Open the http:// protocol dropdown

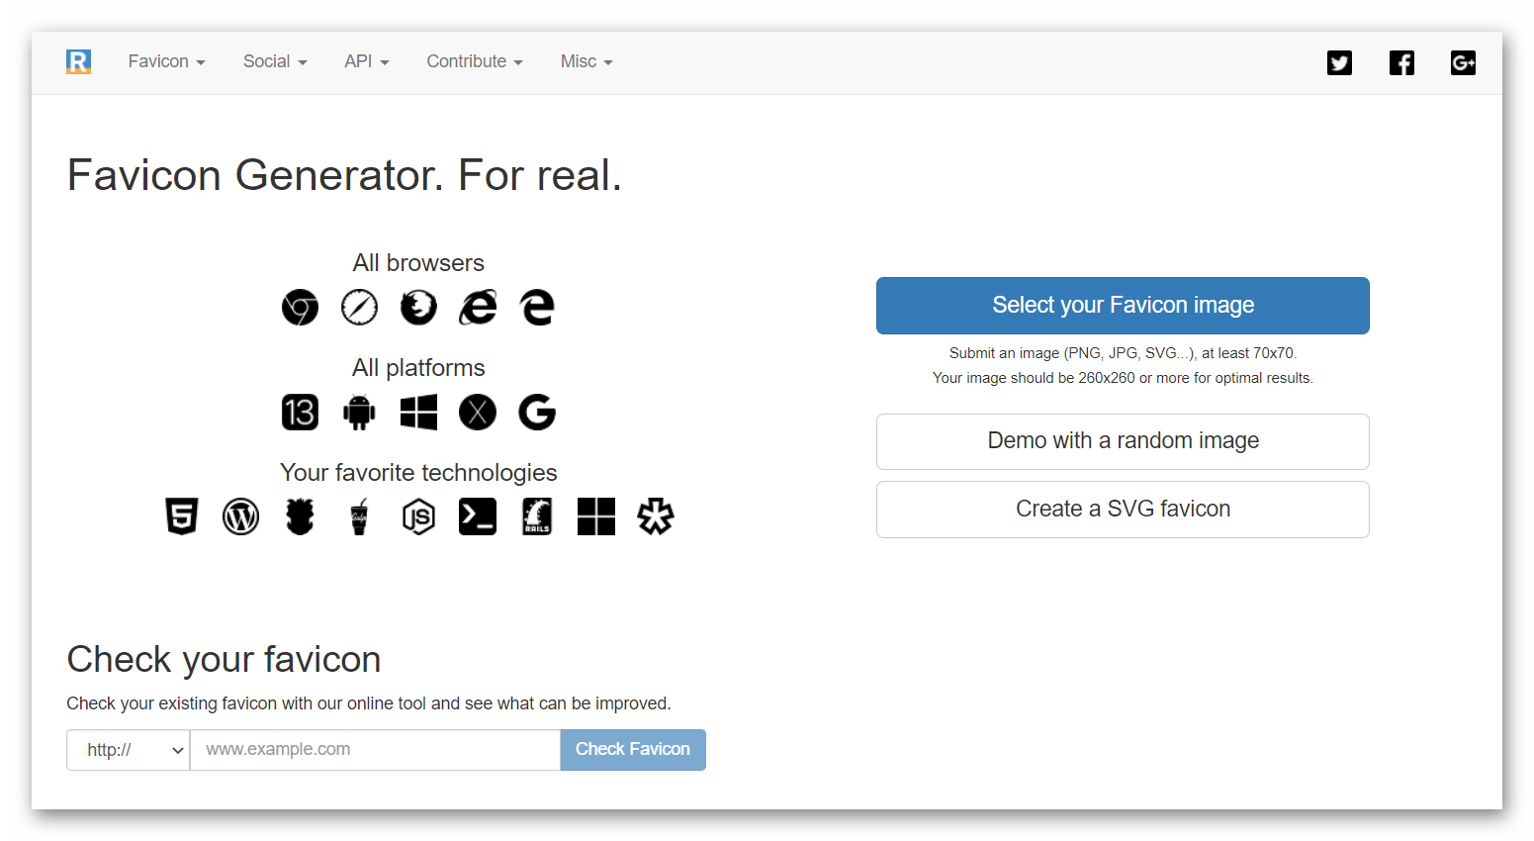click(129, 750)
